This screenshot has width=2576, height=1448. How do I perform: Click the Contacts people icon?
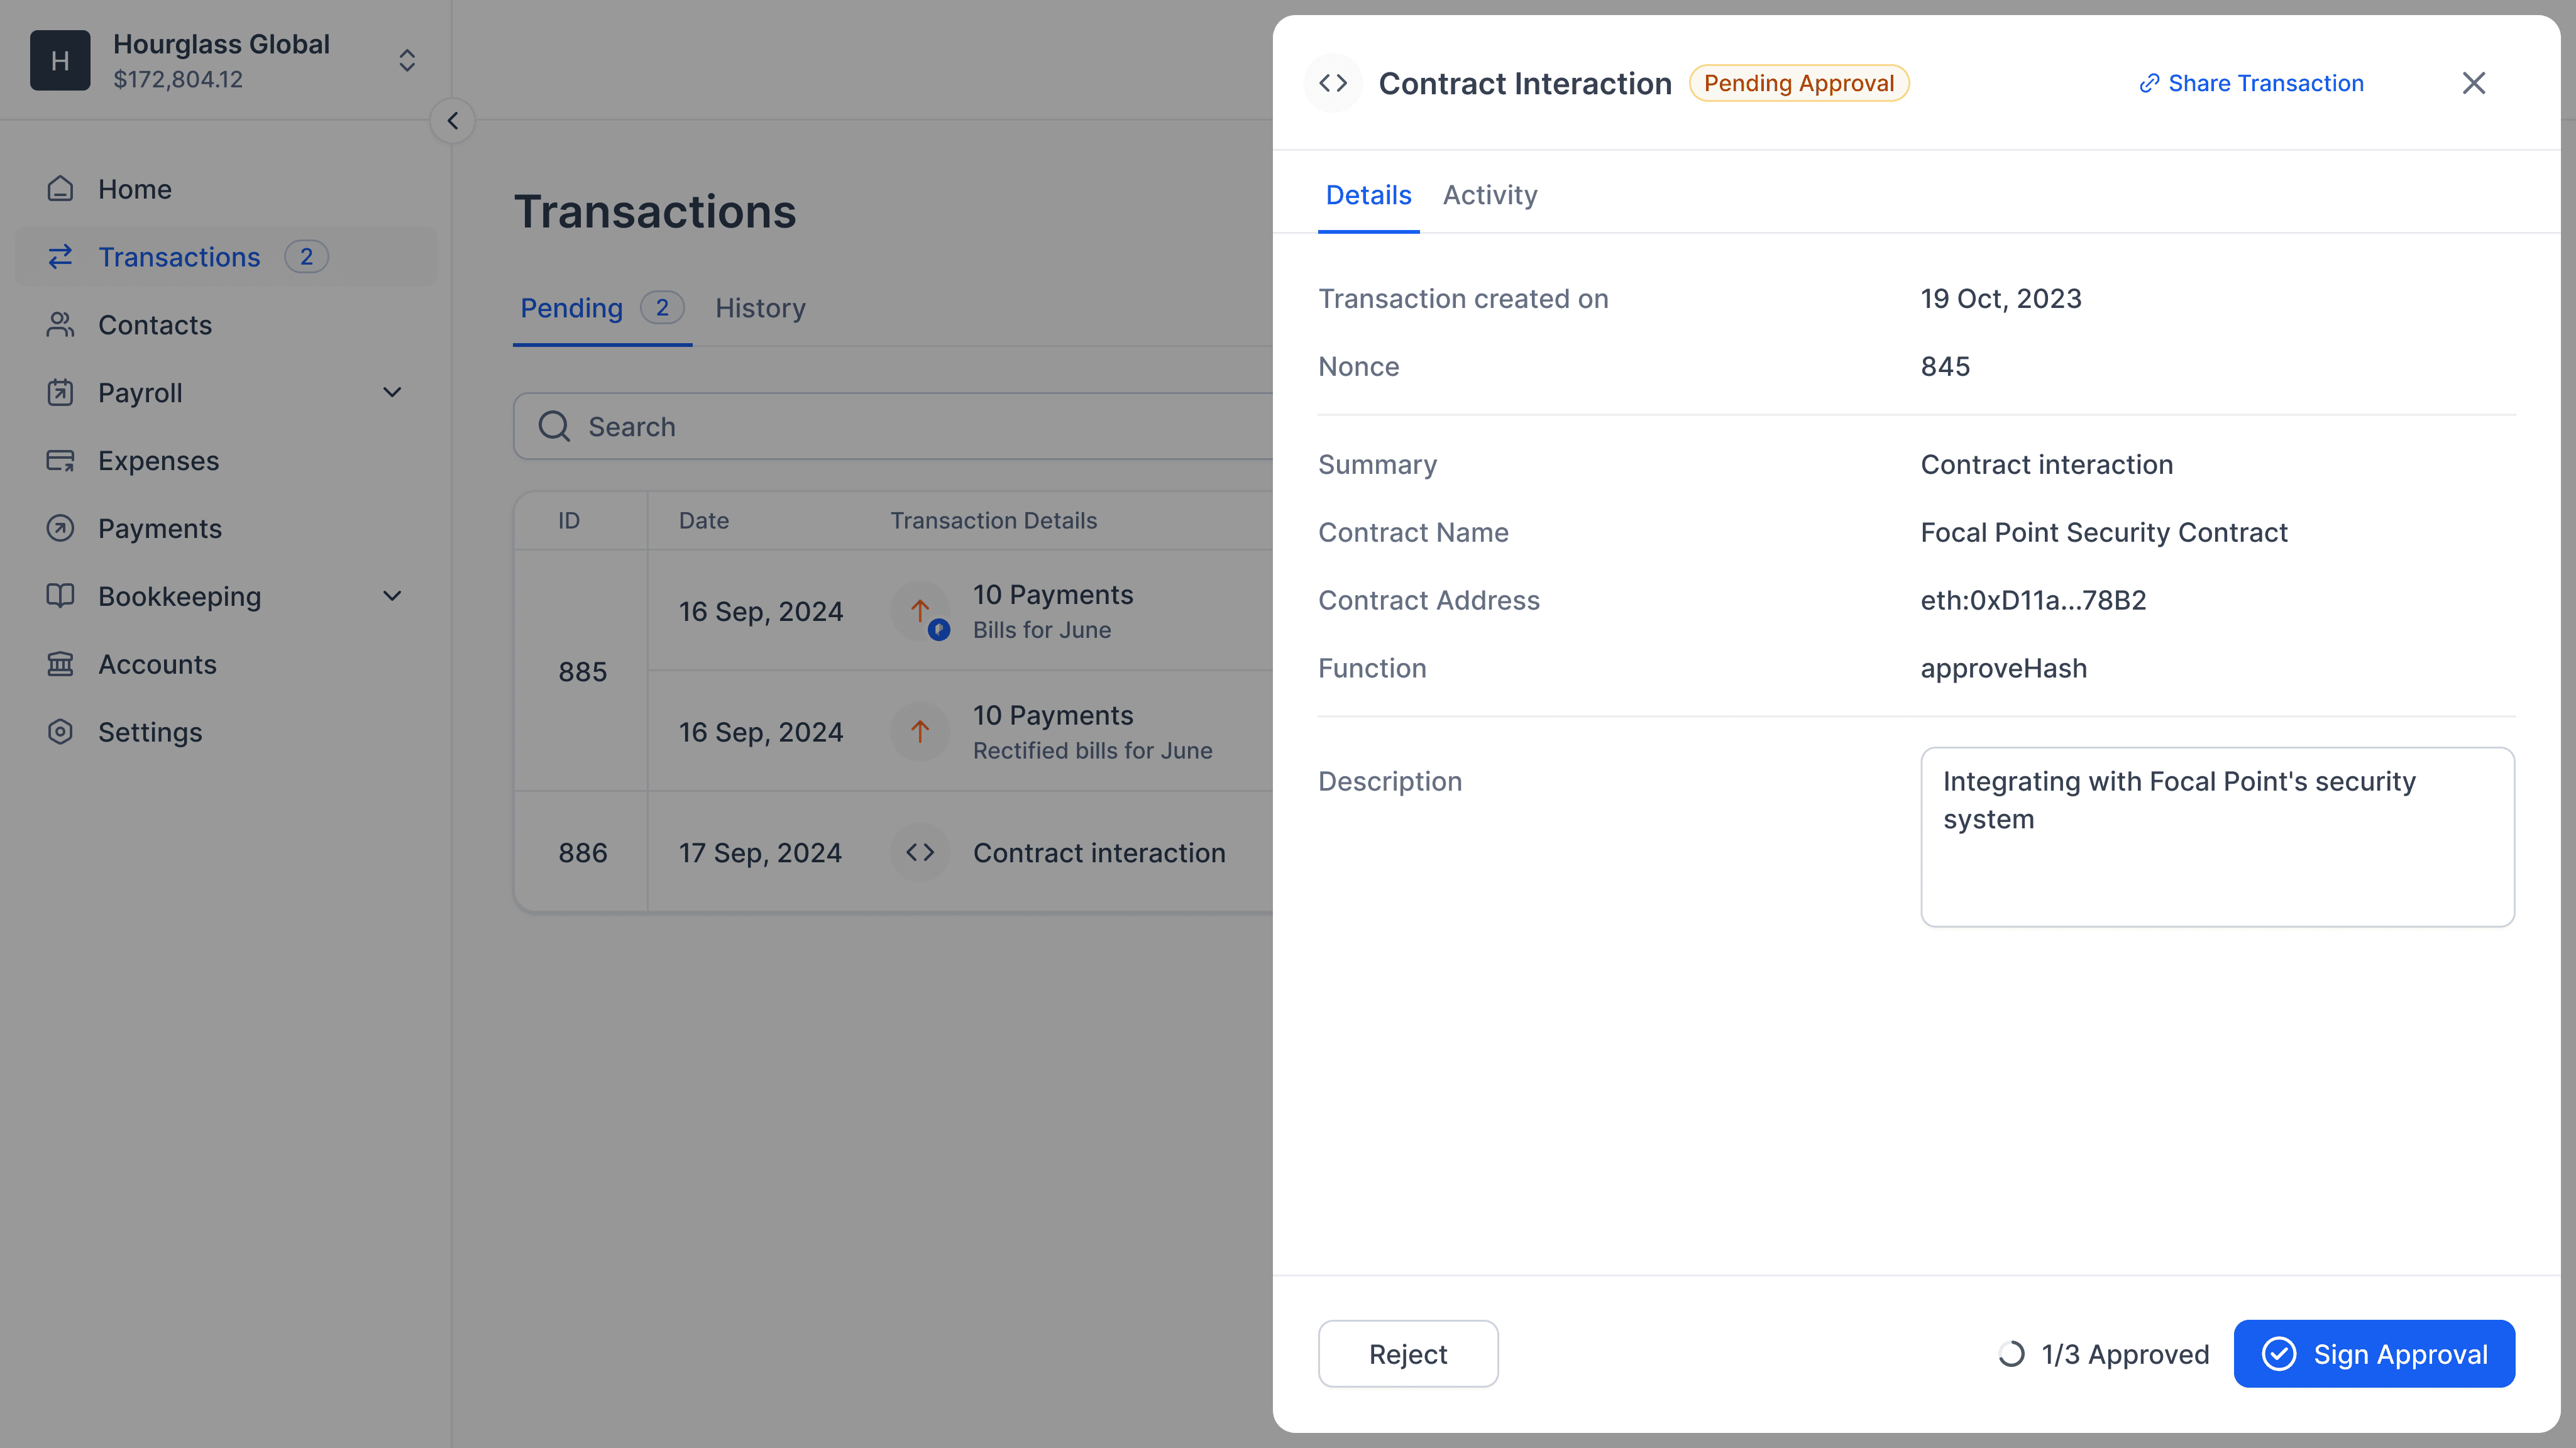60,325
